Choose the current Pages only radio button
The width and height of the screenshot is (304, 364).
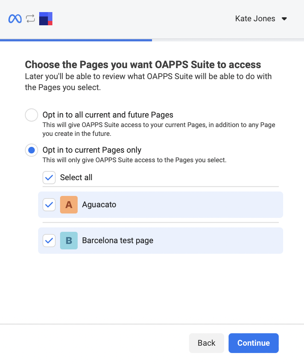point(31,150)
